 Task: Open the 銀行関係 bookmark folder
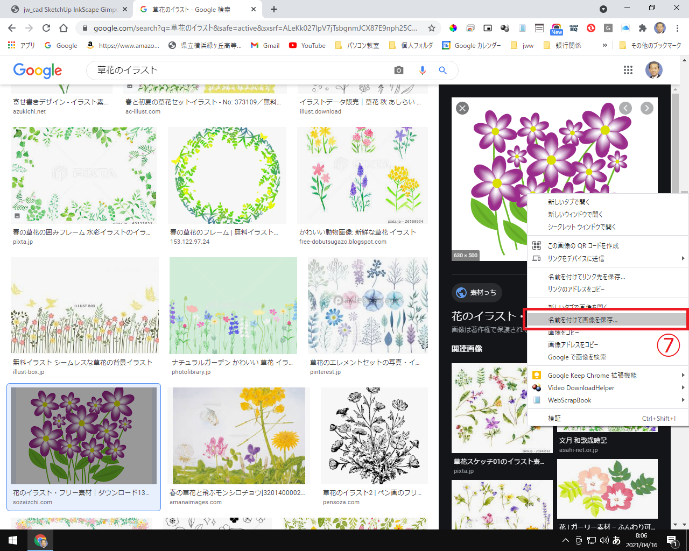562,45
